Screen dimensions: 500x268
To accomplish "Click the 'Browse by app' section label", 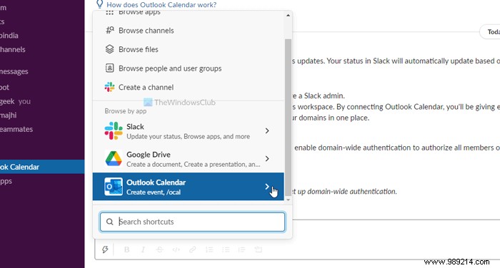I will pos(125,111).
